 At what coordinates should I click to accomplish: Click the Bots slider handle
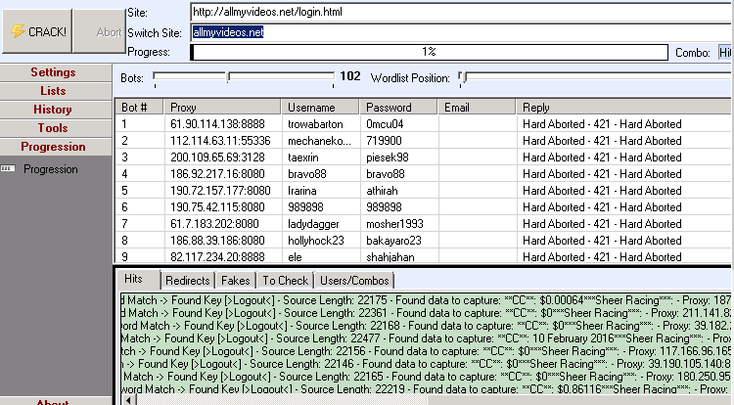click(x=228, y=77)
